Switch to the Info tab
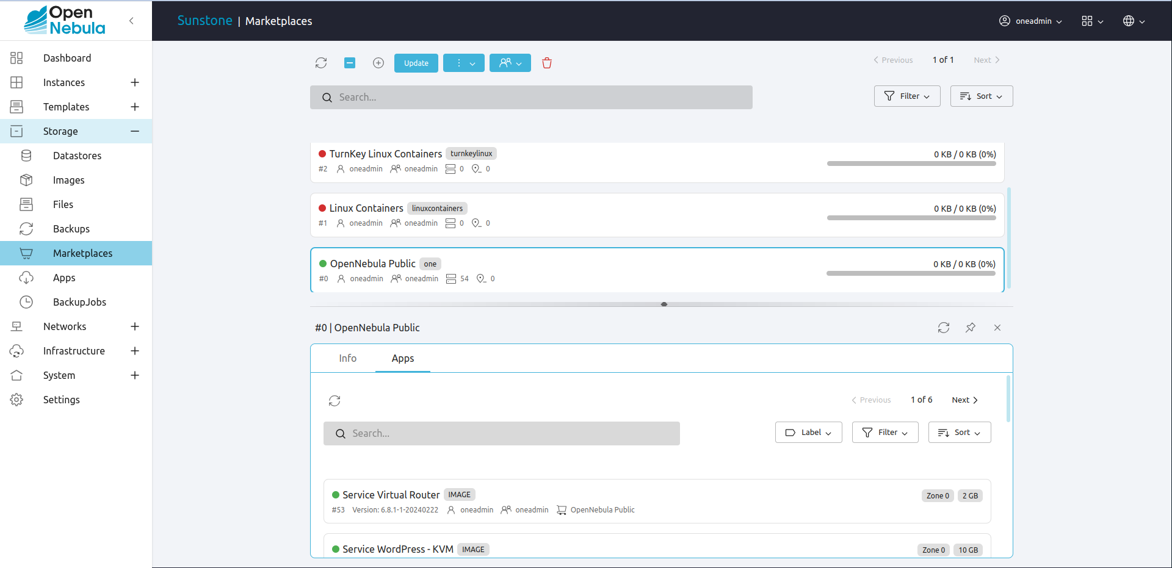Image resolution: width=1172 pixels, height=568 pixels. (x=348, y=358)
